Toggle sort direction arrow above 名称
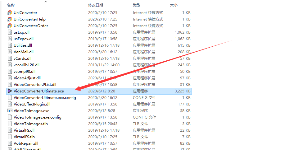The width and height of the screenshot is (289, 150). 46,2
